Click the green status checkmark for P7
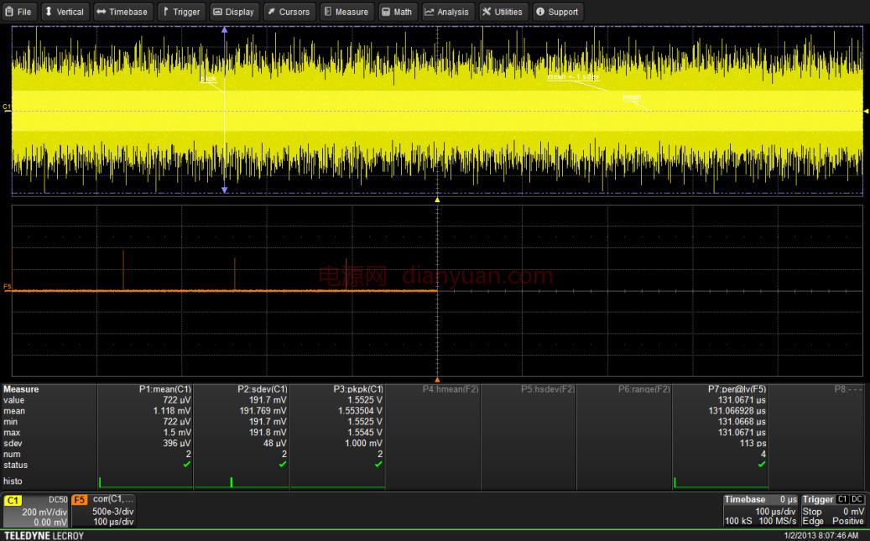This screenshot has height=541, width=870. (x=762, y=465)
